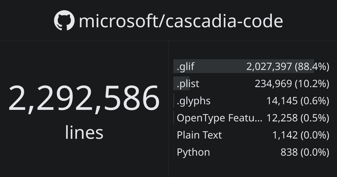Select the Python language row
Viewport: 337px width, 177px height.
[x=251, y=152]
